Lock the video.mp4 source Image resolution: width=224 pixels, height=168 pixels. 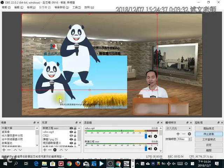pyautogui.click(x=75, y=132)
